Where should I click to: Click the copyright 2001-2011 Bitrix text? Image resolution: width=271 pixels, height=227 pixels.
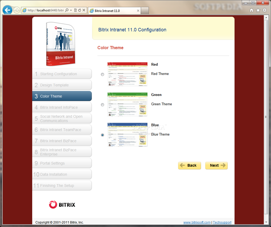pyautogui.click(x=59, y=222)
